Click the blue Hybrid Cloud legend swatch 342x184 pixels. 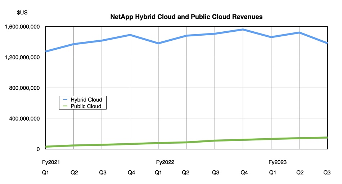pyautogui.click(x=65, y=99)
